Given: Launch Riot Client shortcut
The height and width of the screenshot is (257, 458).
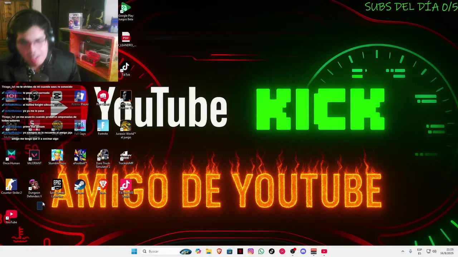Looking at the screenshot, I should pyautogui.click(x=103, y=99).
